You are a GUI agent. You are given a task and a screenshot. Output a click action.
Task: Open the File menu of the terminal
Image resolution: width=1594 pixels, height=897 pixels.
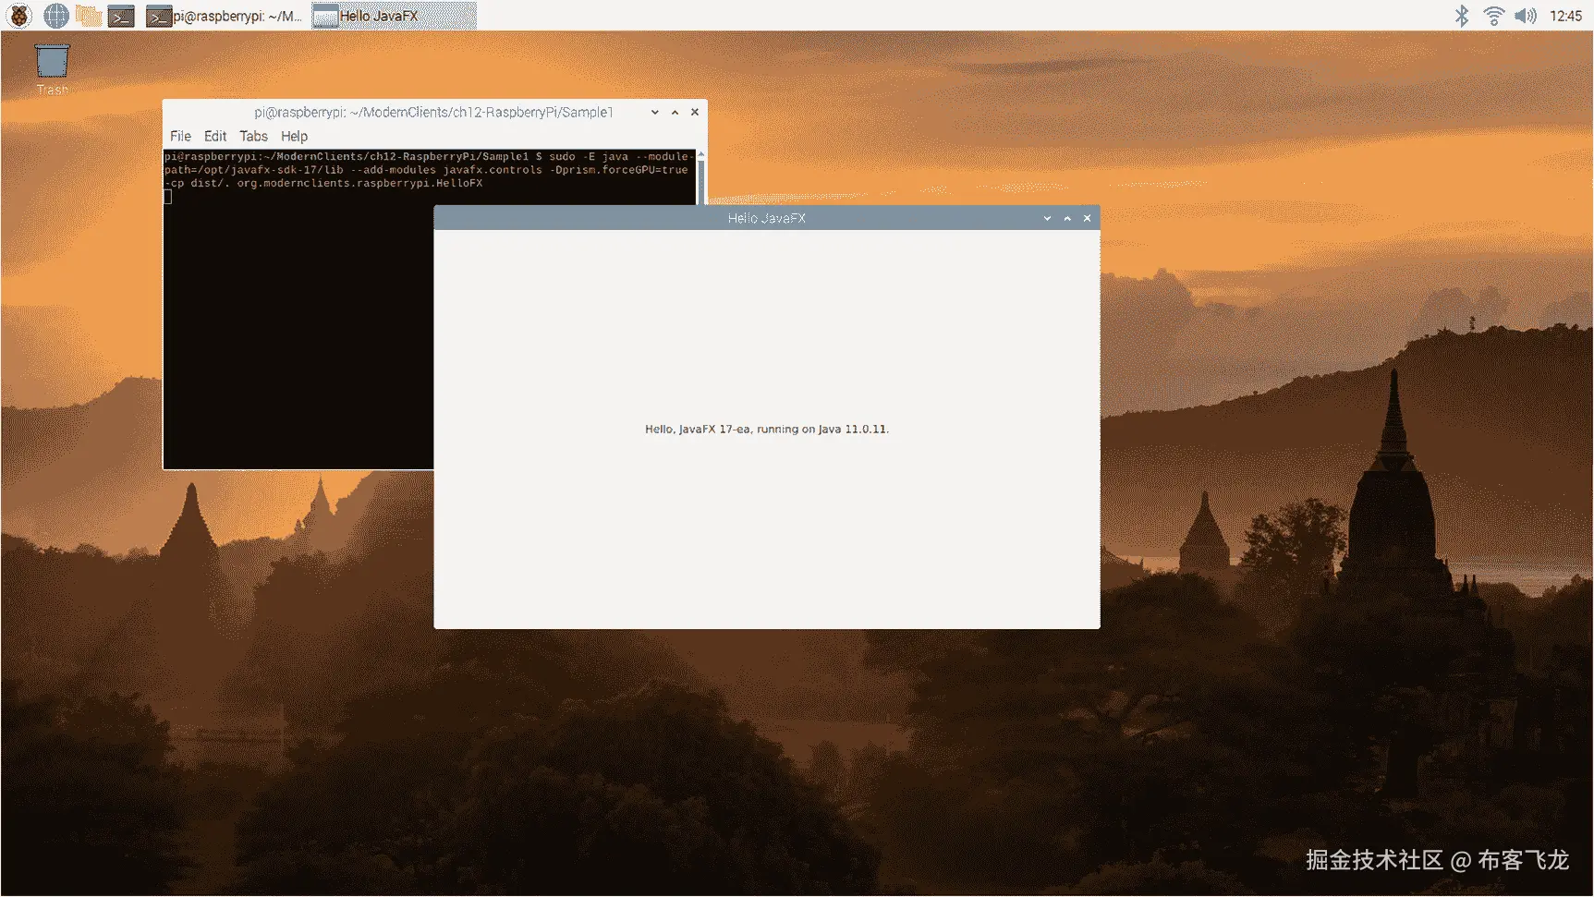click(179, 136)
